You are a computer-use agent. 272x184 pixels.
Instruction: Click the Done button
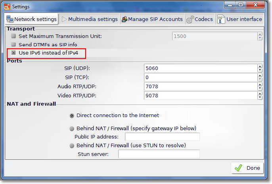pyautogui.click(x=247, y=168)
